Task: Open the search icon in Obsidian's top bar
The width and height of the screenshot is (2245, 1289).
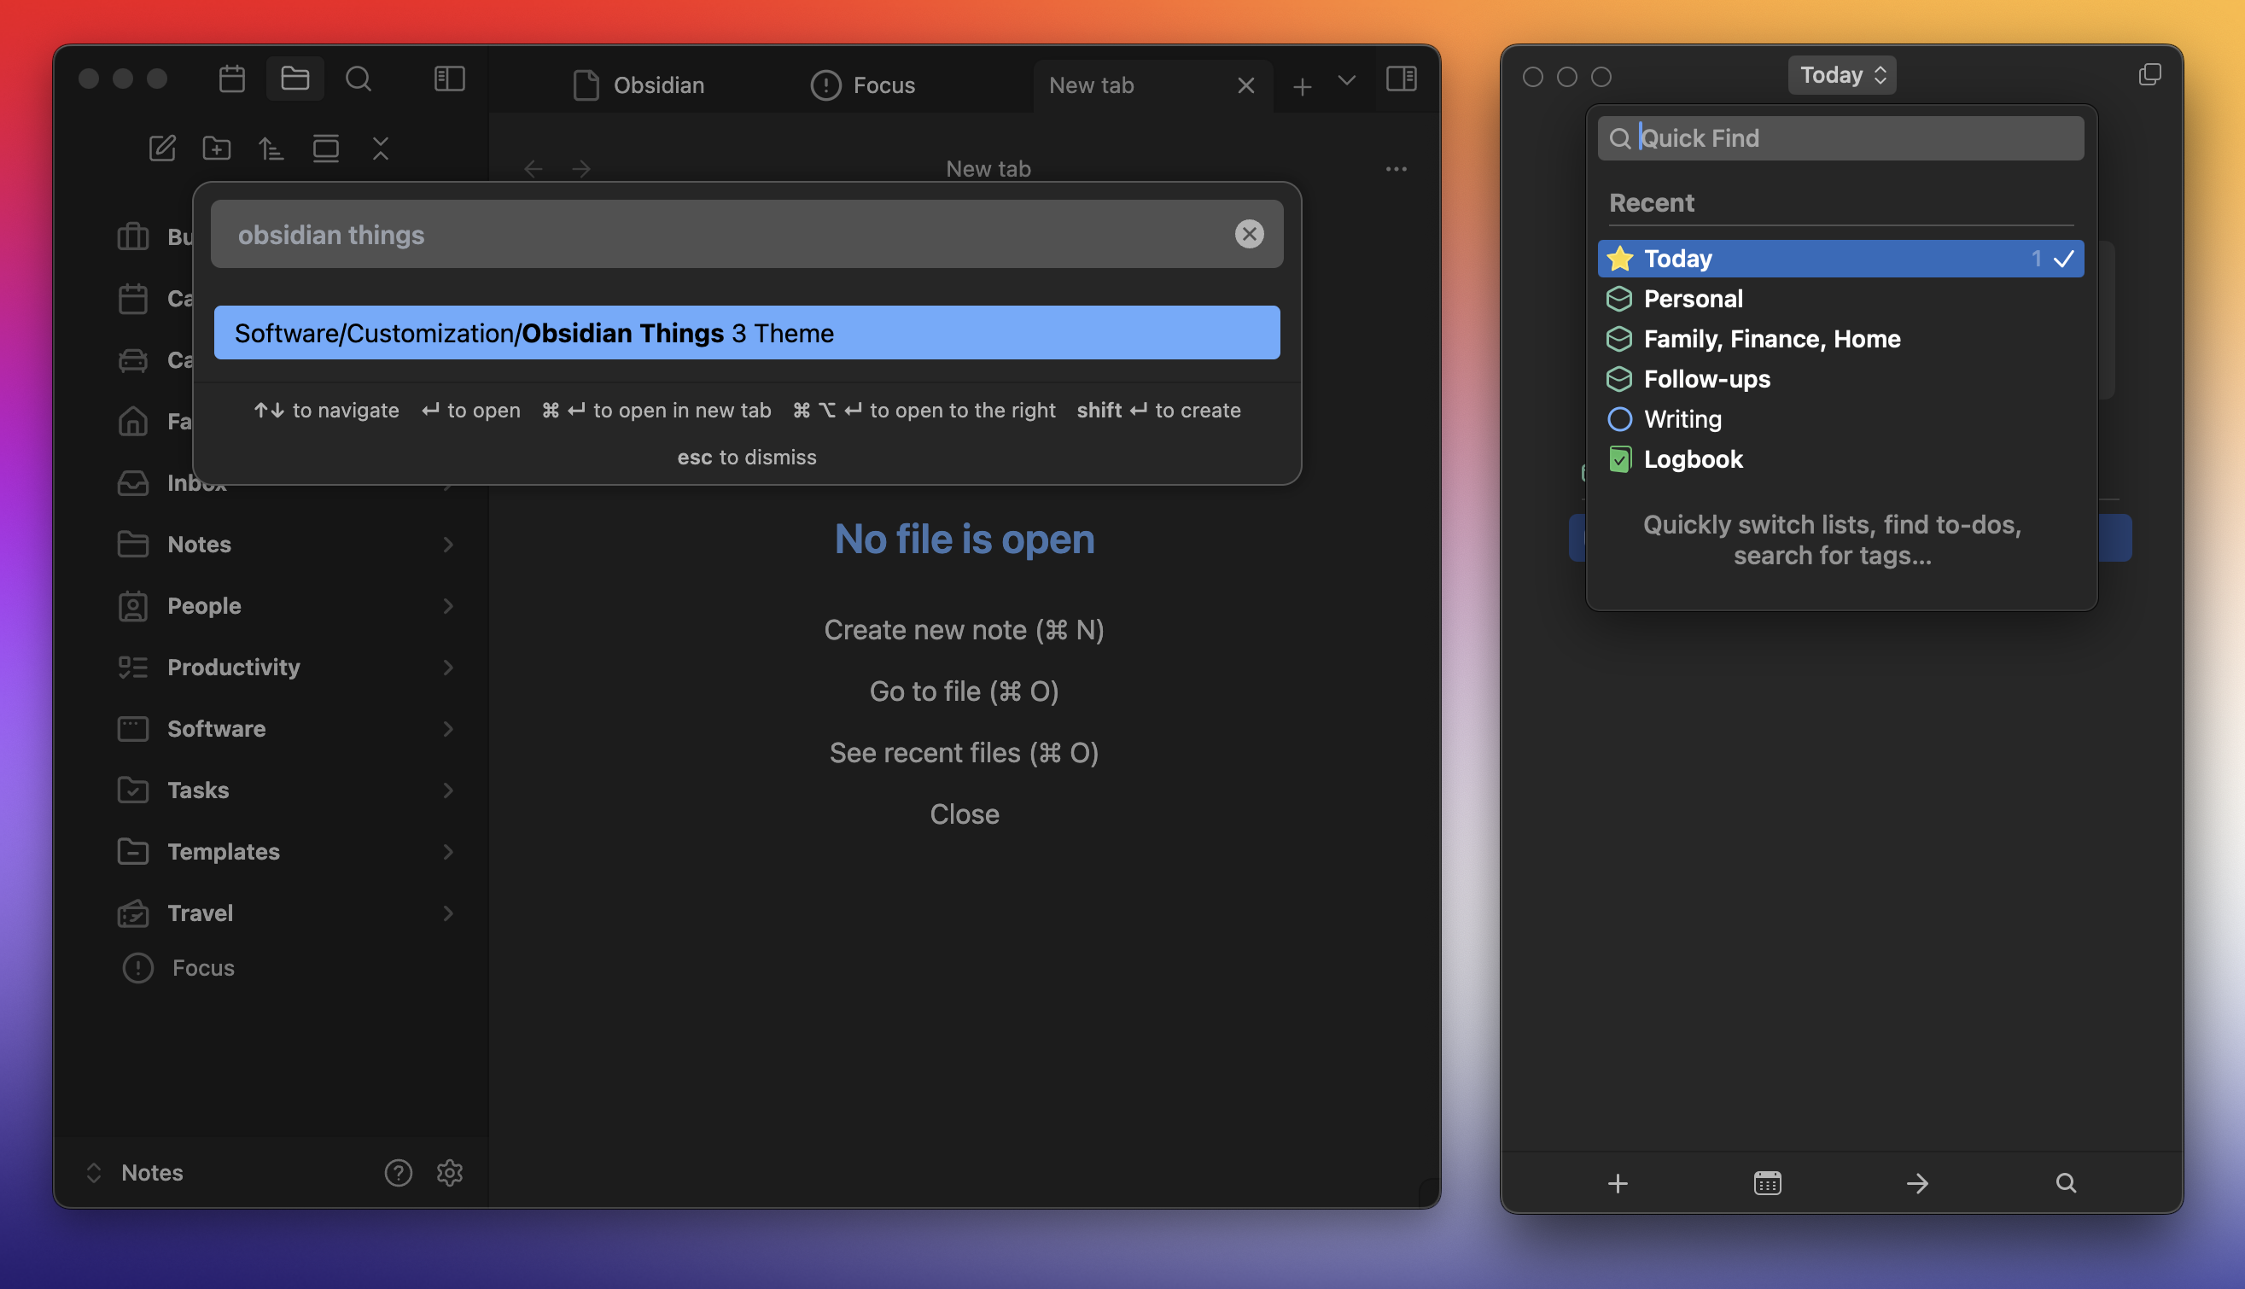Action: [359, 79]
